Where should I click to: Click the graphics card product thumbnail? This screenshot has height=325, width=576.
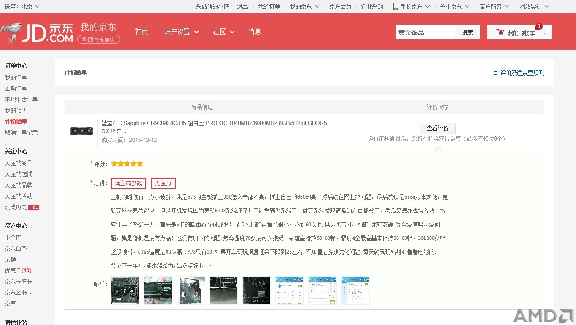tap(84, 133)
